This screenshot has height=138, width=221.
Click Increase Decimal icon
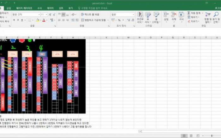tap(128, 20)
